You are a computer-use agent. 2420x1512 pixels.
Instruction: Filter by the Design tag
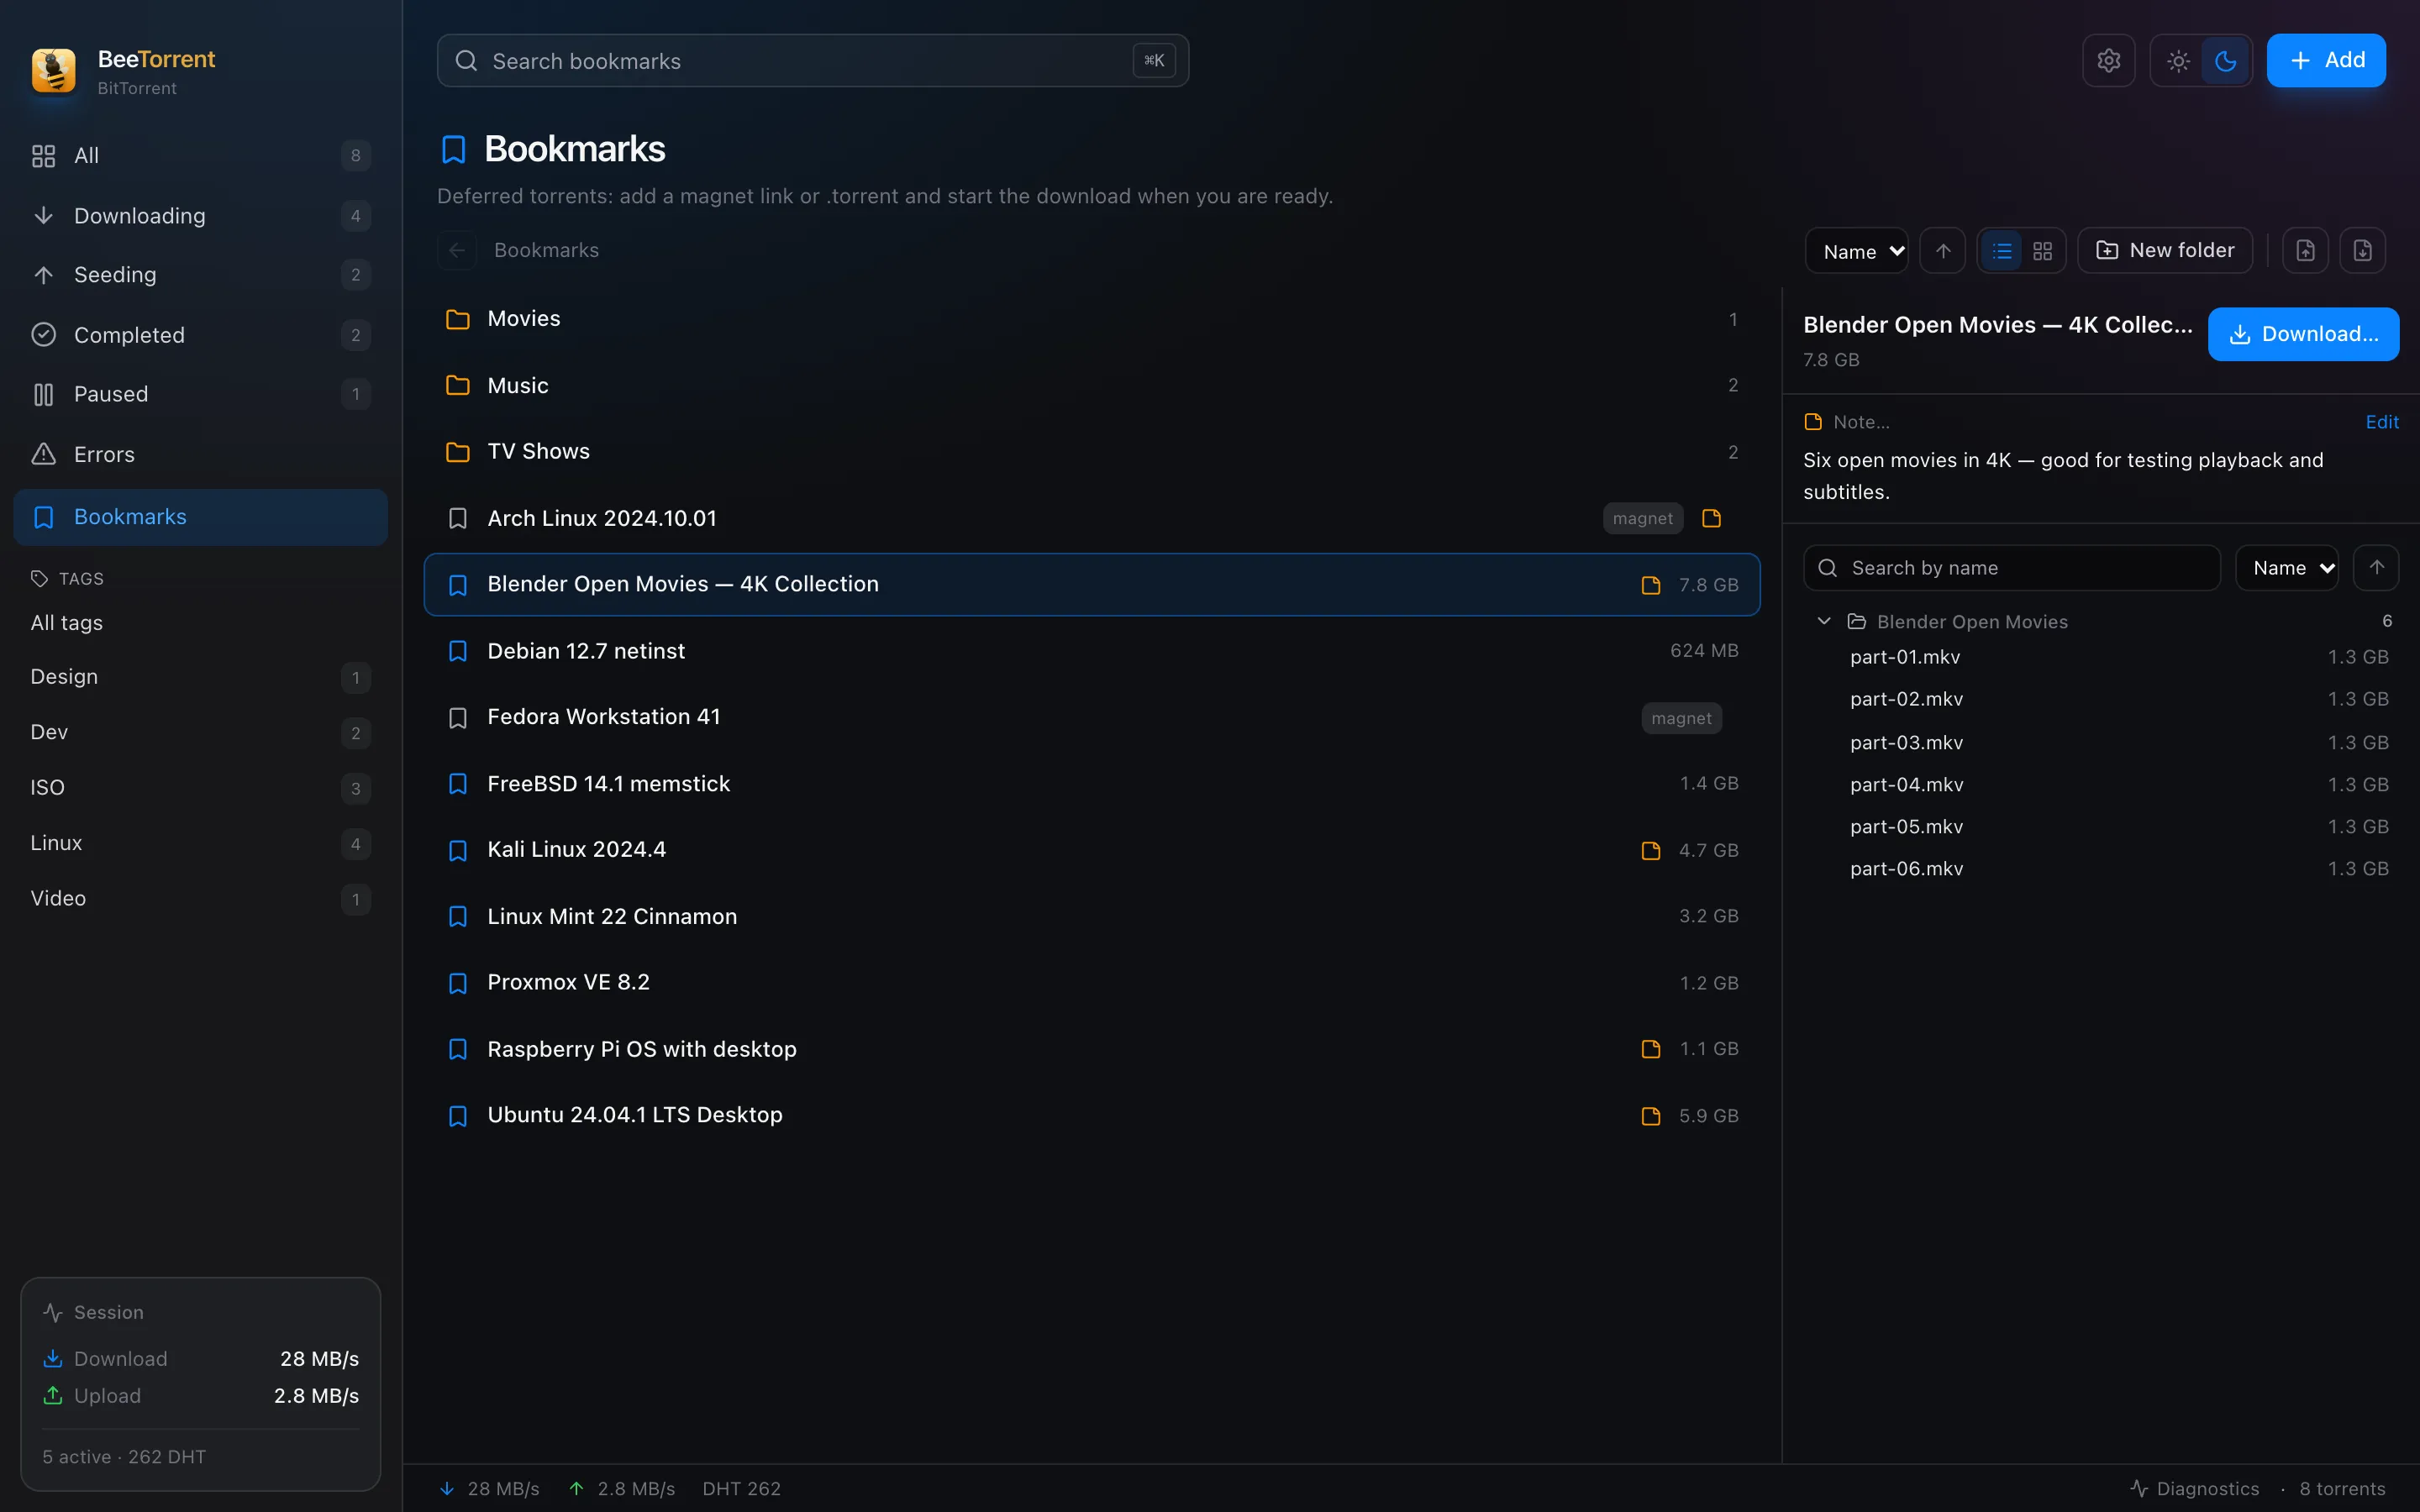pyautogui.click(x=200, y=677)
